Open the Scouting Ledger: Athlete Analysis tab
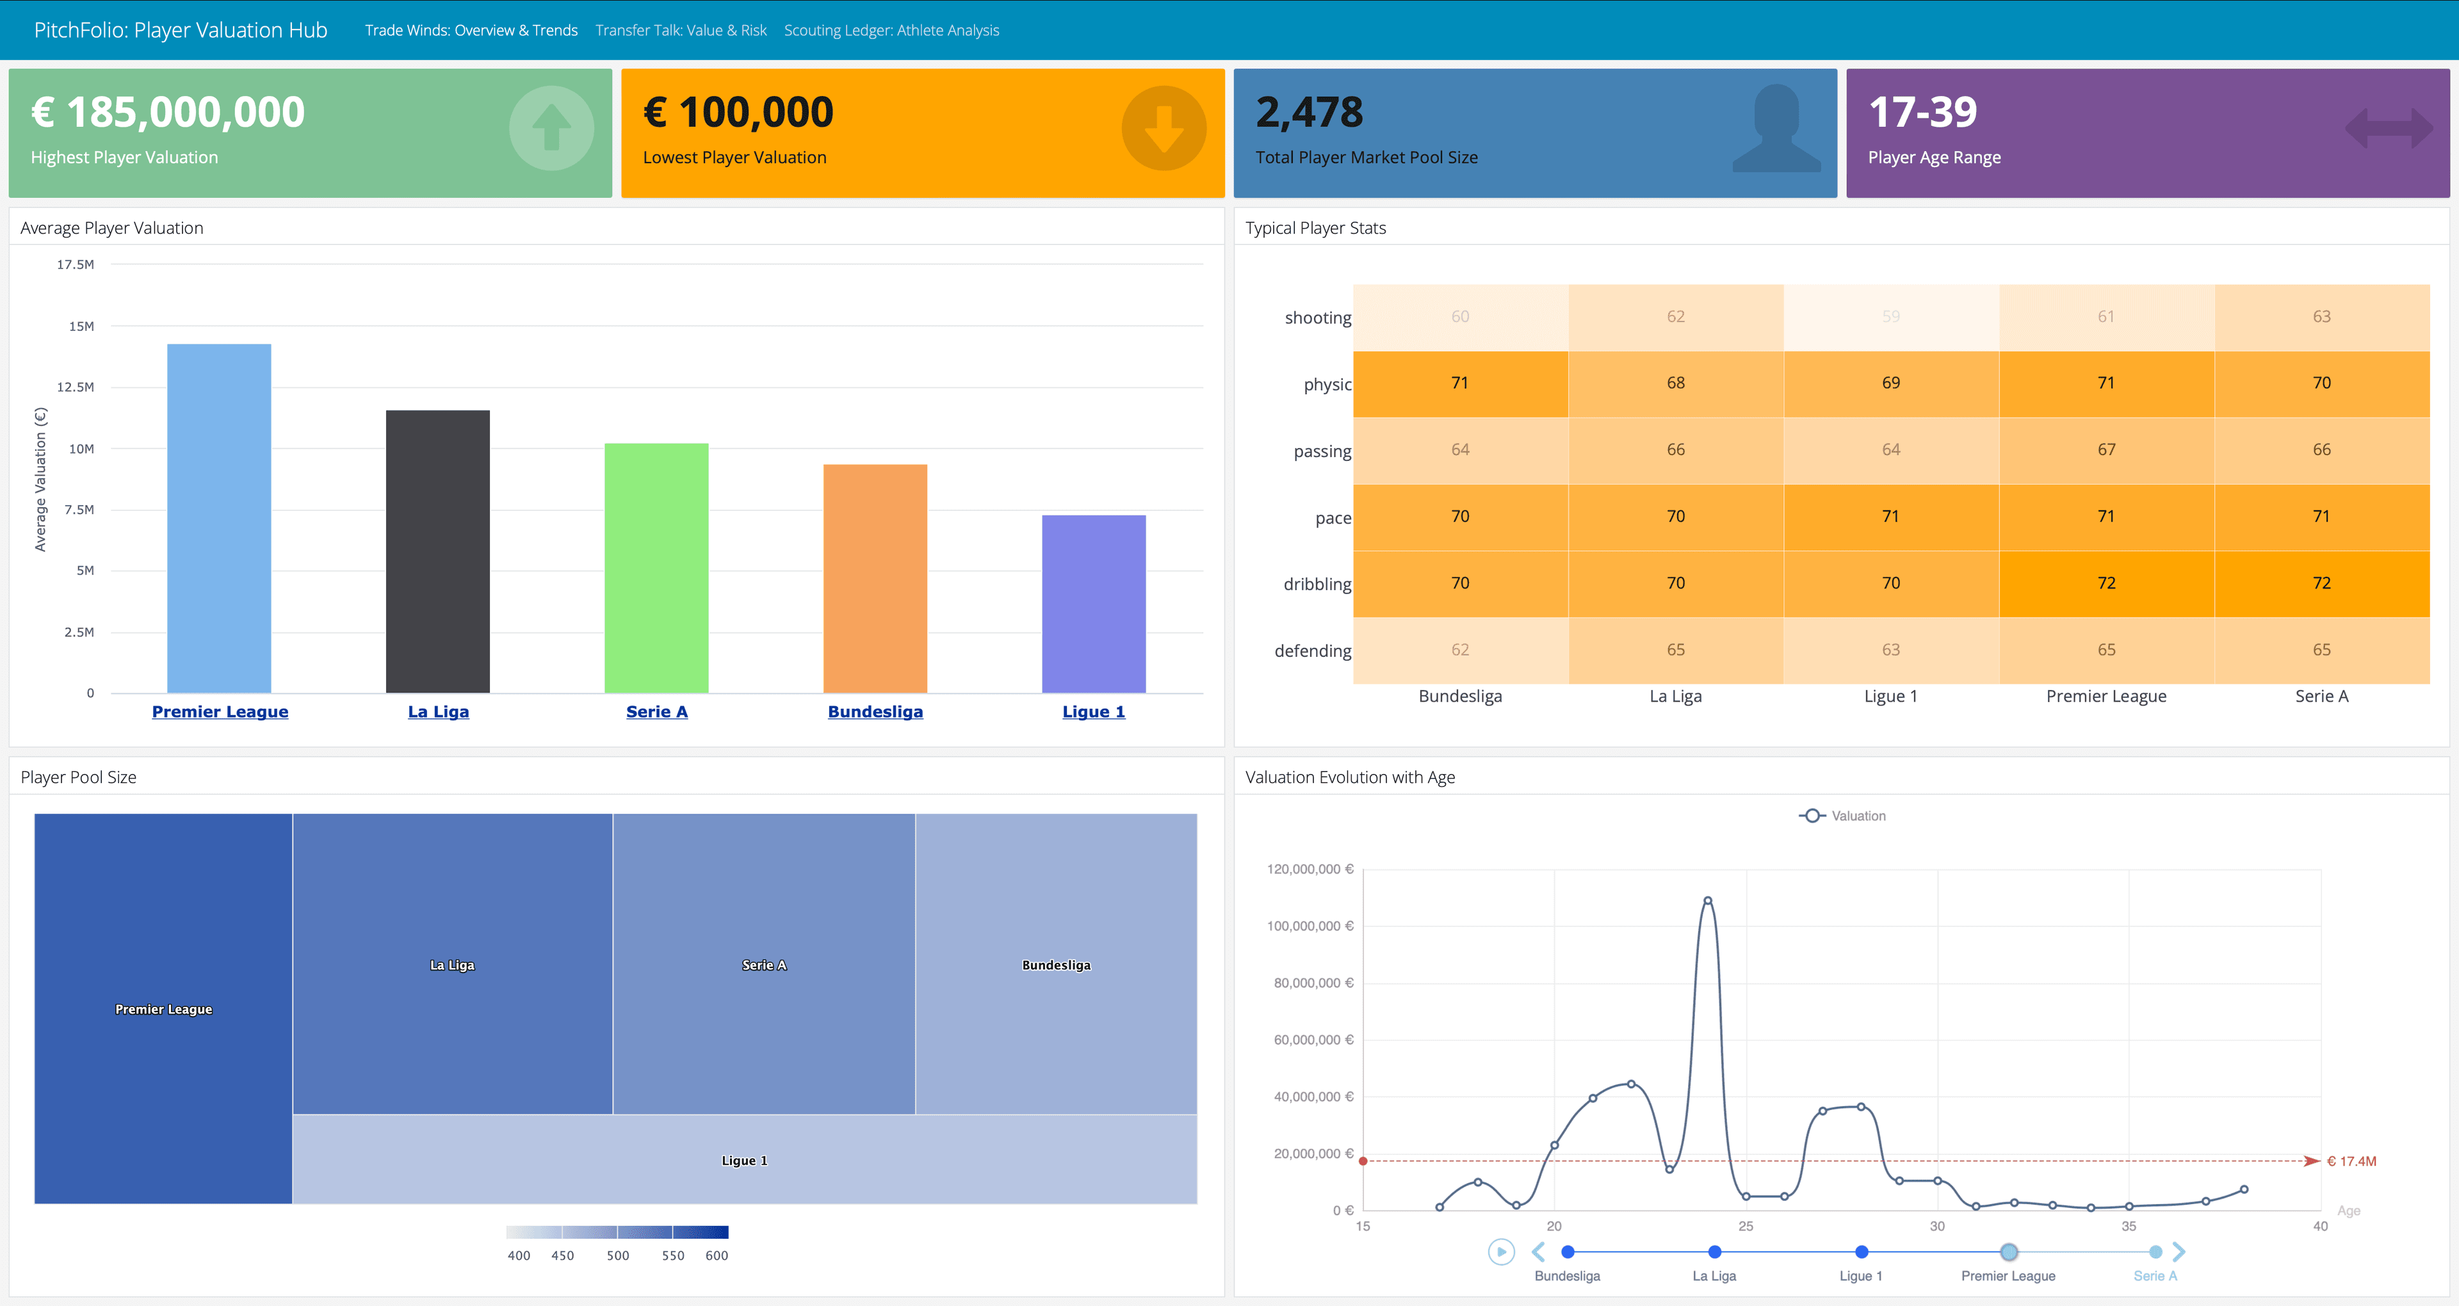Screen dimensions: 2459x1306 click(891, 29)
